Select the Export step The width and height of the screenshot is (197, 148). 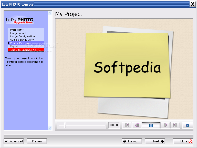[26, 46]
